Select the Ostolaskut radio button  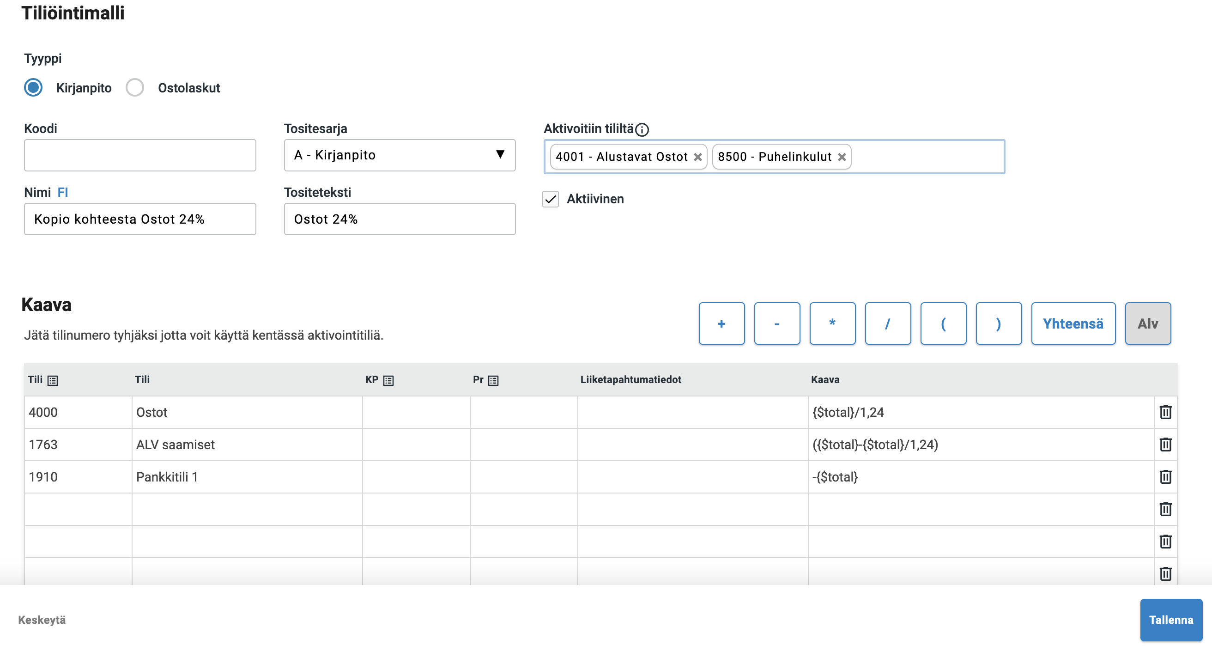pyautogui.click(x=135, y=88)
